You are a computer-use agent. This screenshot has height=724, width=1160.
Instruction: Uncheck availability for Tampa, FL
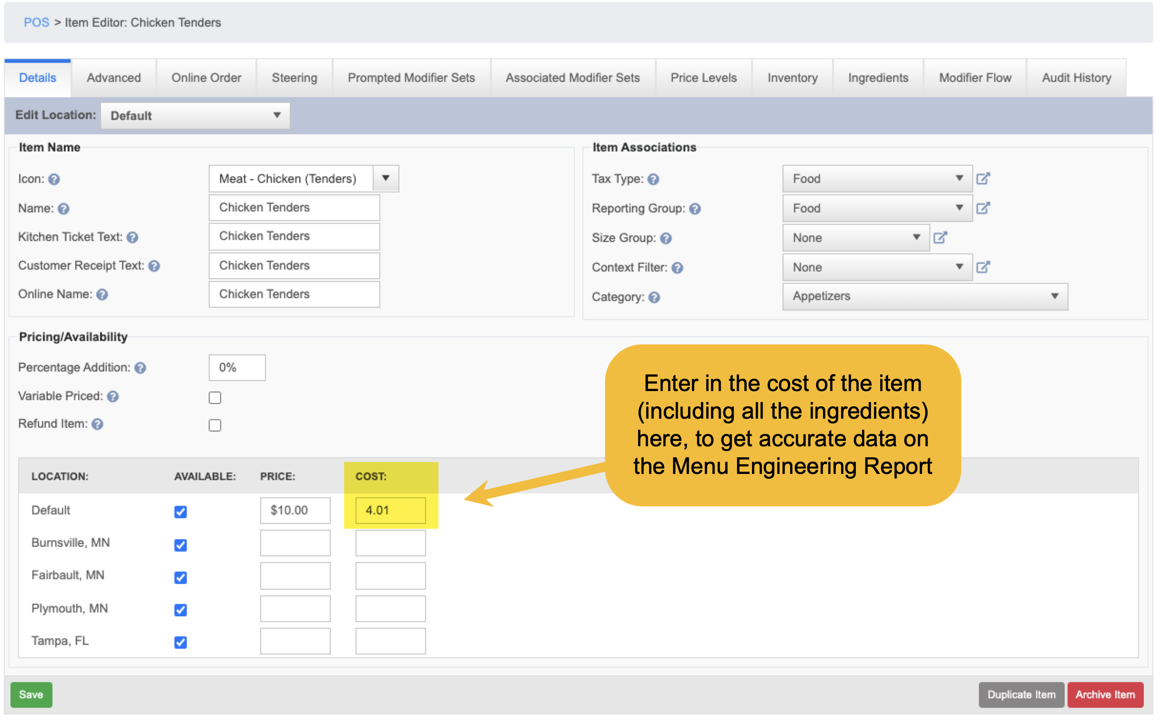[181, 643]
